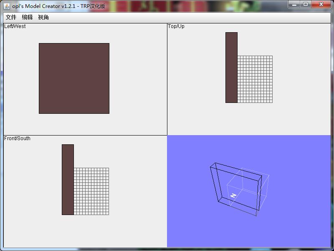
Task: Maximize the Model Creator window
Action: (306, 4)
